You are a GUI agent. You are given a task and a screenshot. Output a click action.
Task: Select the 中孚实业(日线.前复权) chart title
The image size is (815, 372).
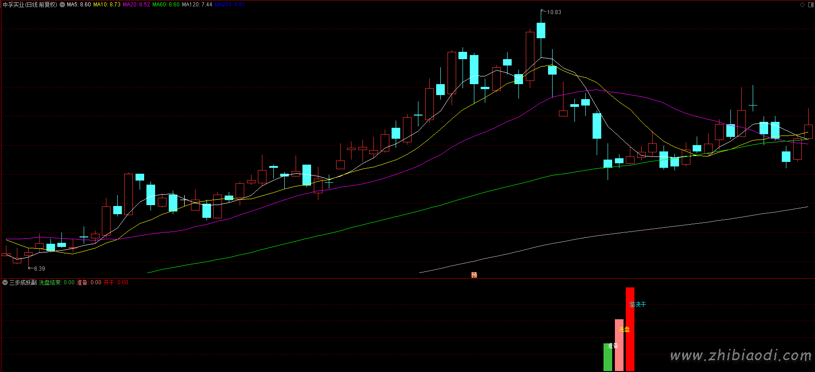(30, 5)
